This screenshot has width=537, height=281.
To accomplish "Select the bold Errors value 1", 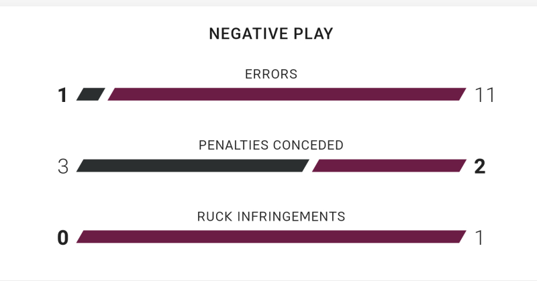I will 62,95.
